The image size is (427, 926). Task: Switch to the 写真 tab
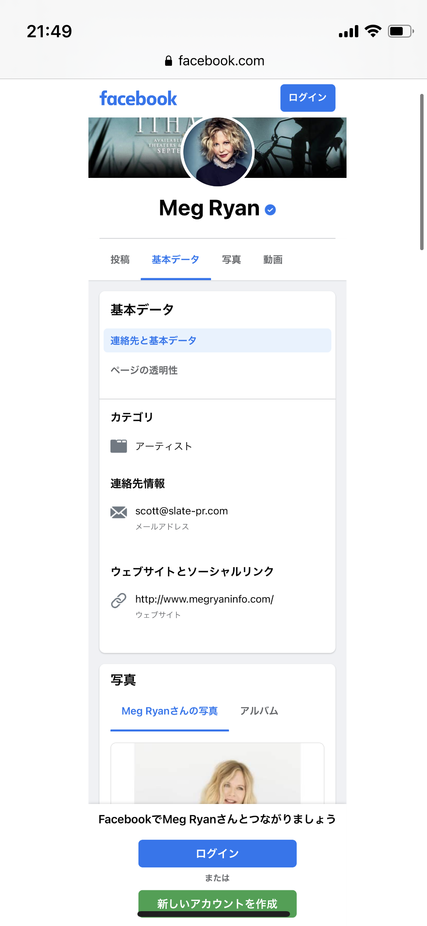pyautogui.click(x=231, y=260)
